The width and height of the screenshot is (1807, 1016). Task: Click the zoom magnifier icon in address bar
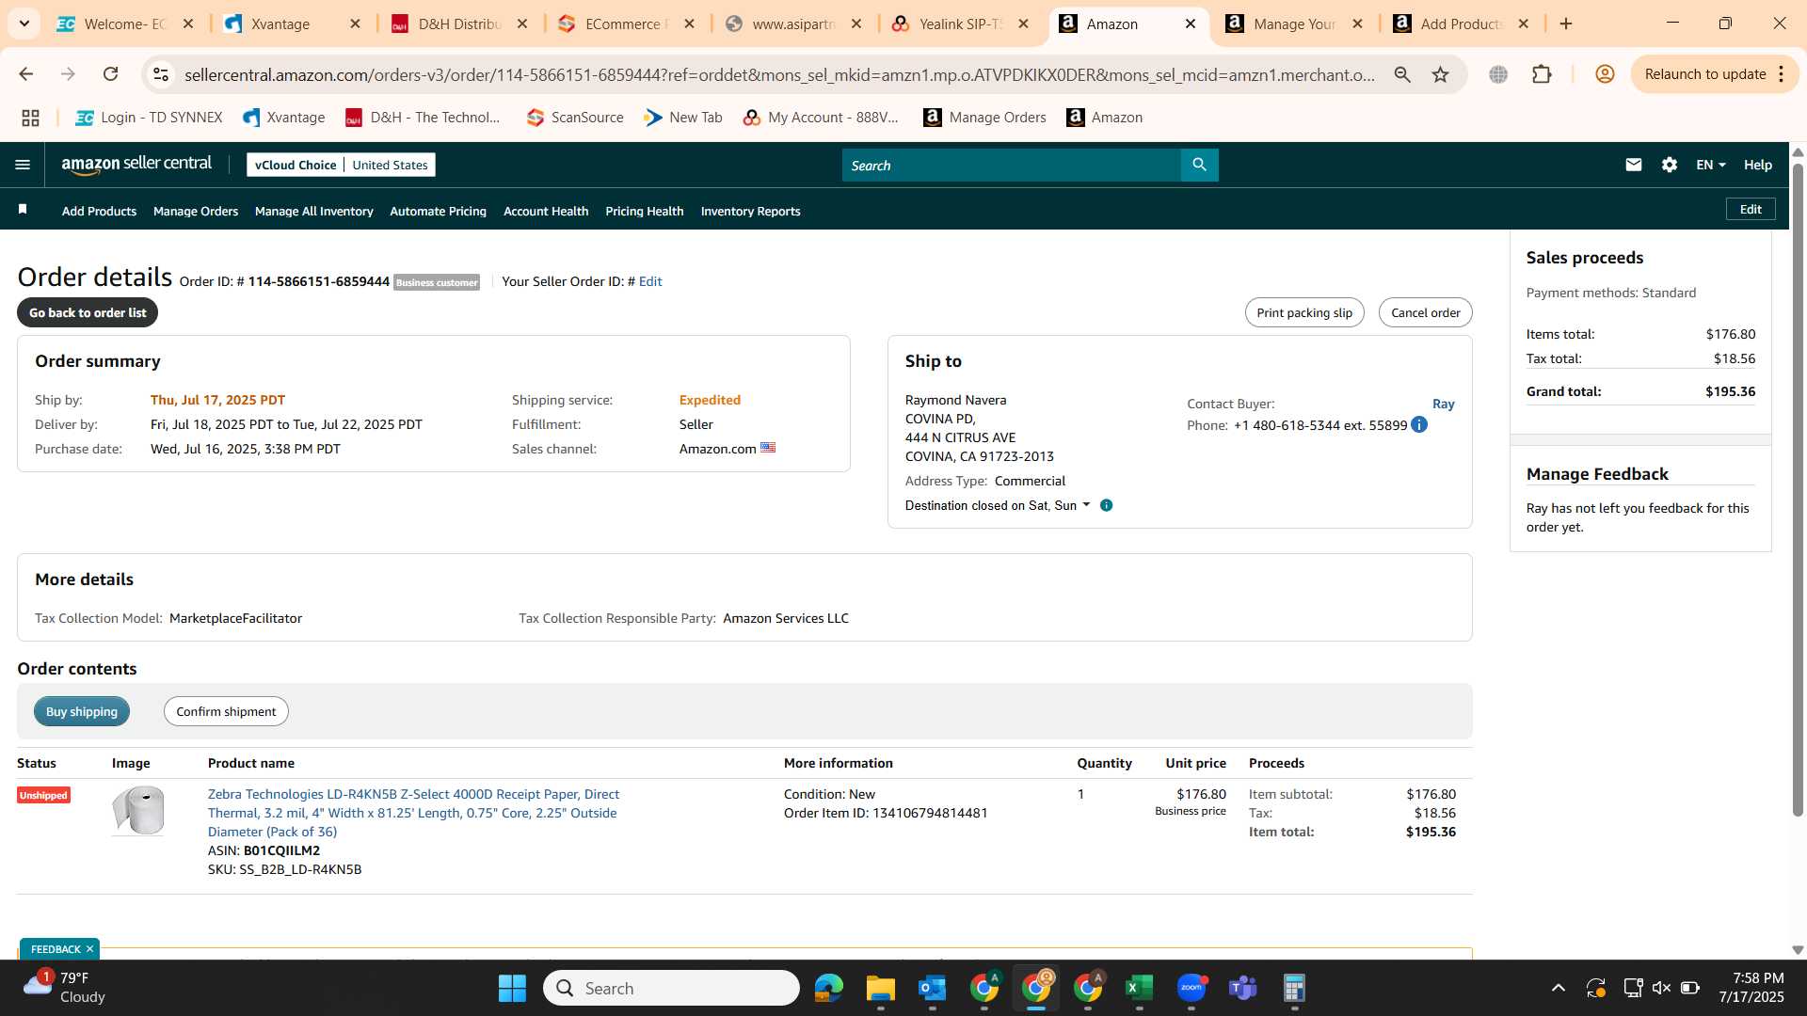tap(1402, 74)
